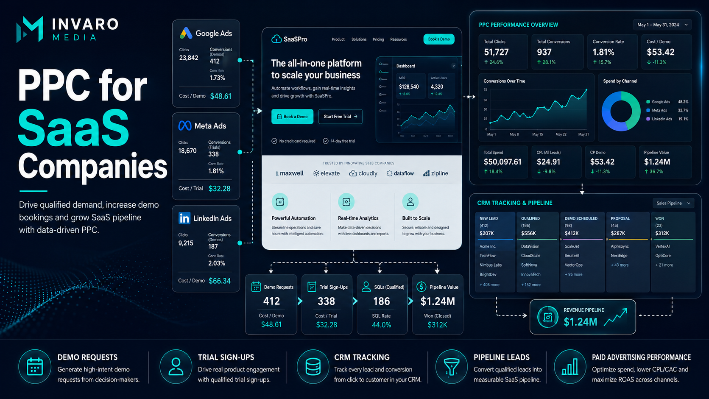This screenshot has height=399, width=709.
Task: Click the Demo Requests calendar icon in funnel
Action: (x=256, y=287)
